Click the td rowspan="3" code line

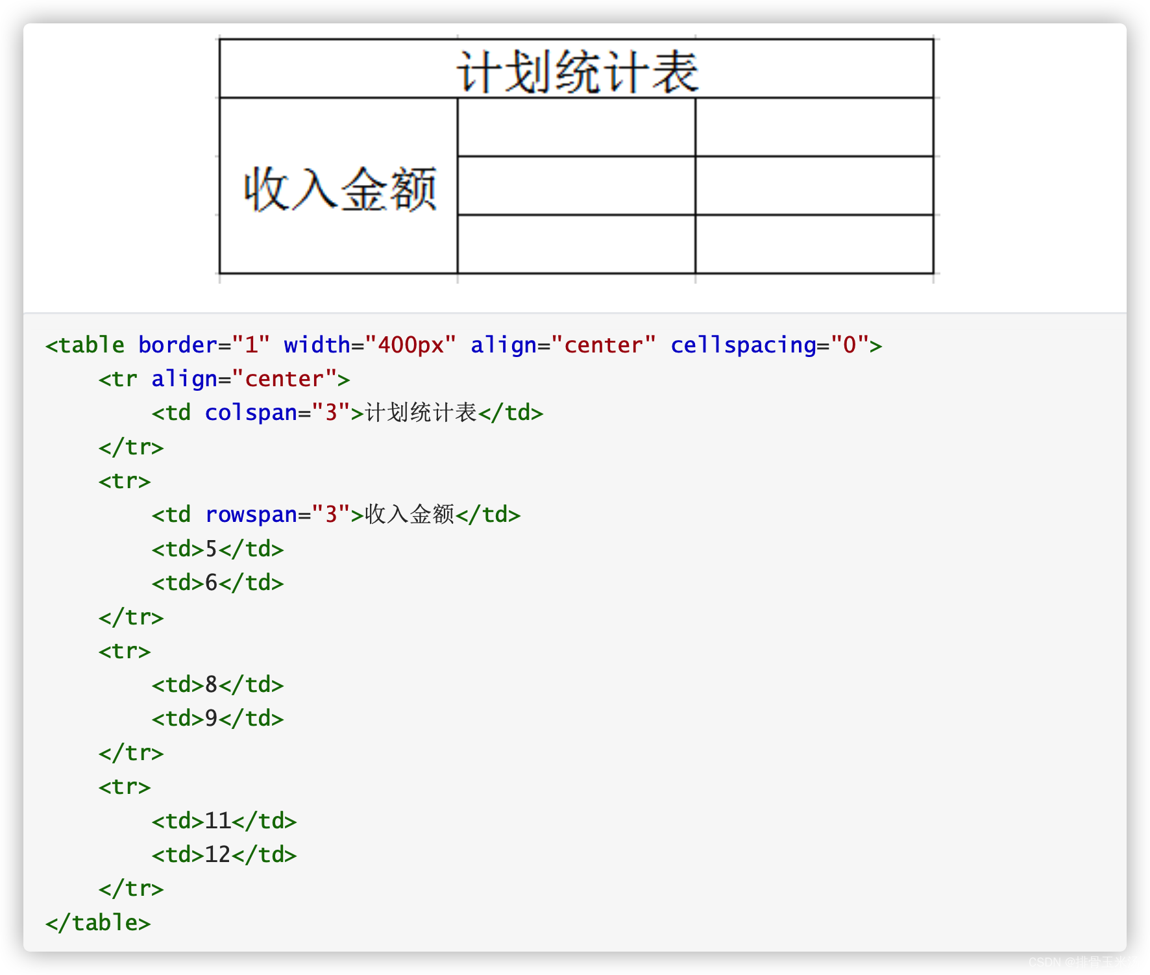[x=336, y=514]
